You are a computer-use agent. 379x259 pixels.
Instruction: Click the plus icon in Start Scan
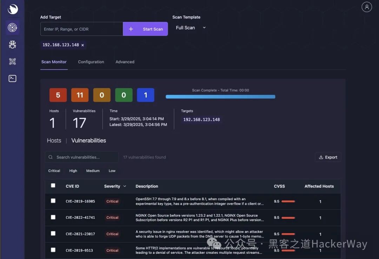click(x=131, y=29)
